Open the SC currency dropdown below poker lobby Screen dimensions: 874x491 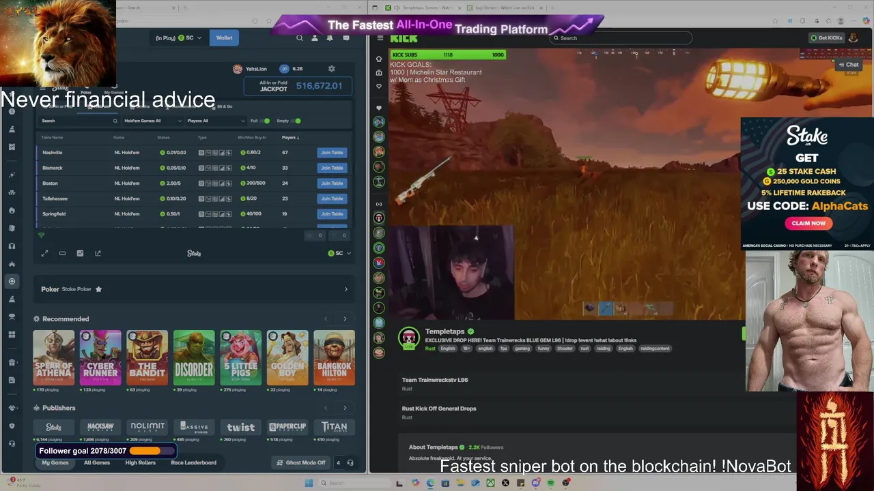(x=339, y=253)
